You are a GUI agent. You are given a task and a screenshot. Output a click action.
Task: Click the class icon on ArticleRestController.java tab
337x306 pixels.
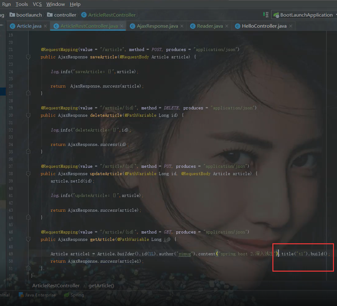pos(56,26)
